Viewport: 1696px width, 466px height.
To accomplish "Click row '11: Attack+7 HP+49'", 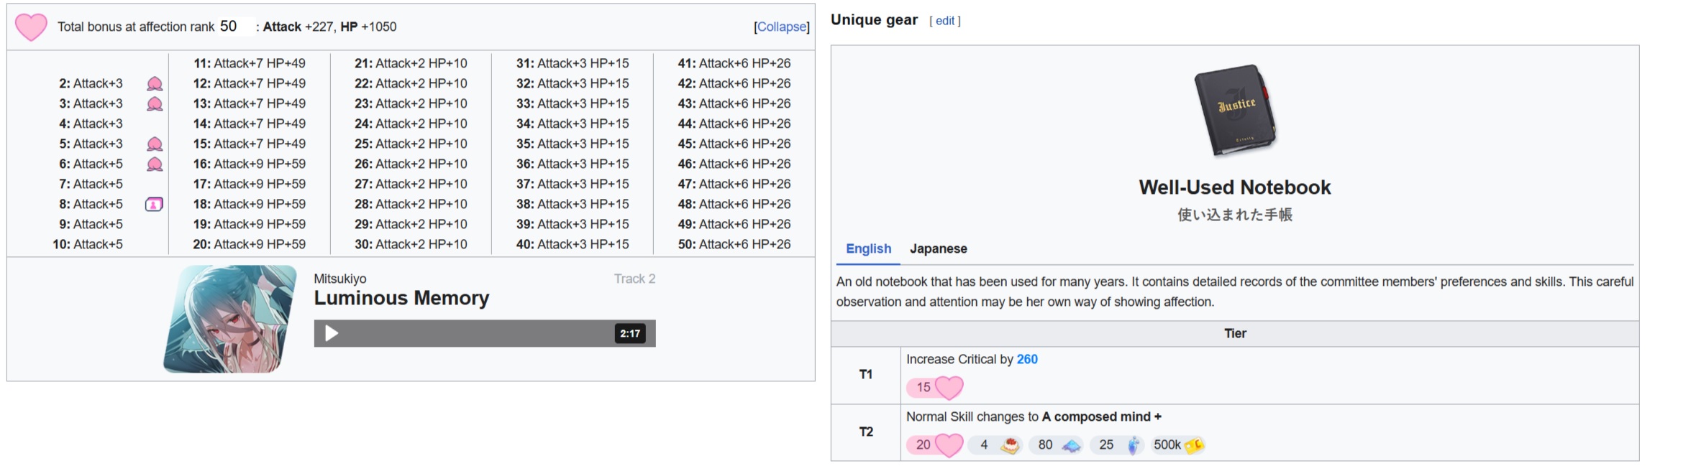I will [x=249, y=64].
